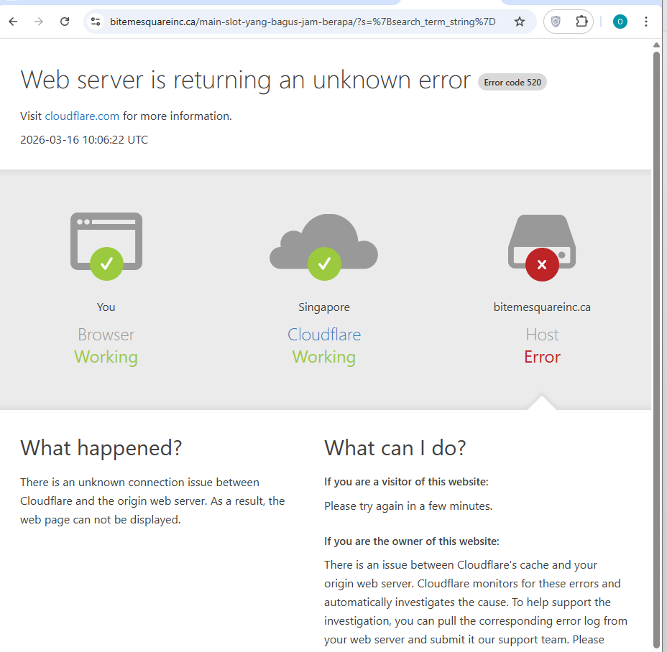Viewport: 667px width, 652px height.
Task: Click the 'Host' label
Action: (x=542, y=335)
